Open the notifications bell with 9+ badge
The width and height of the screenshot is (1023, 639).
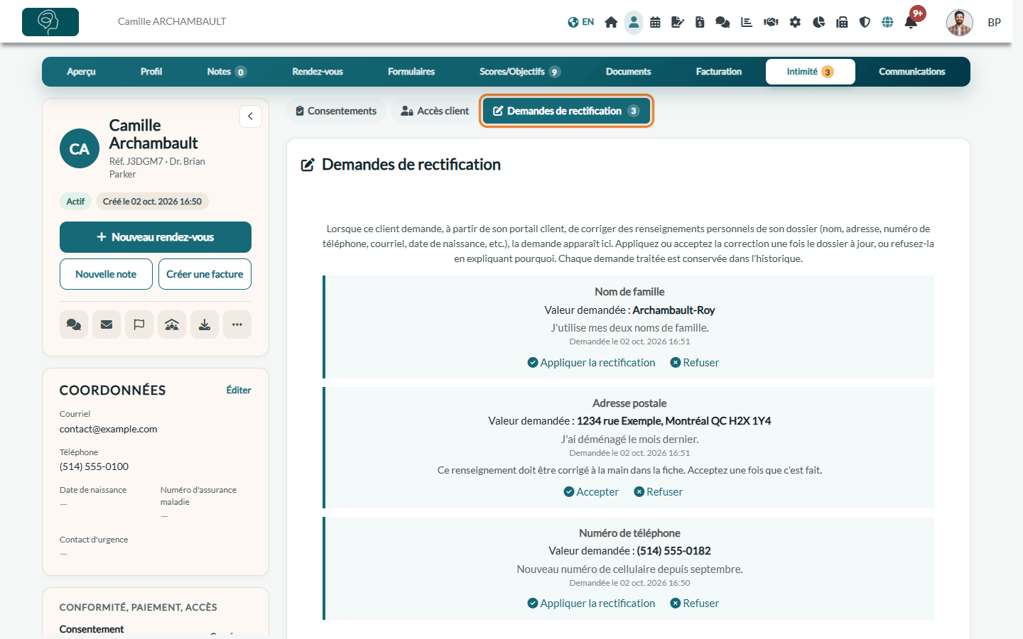pyautogui.click(x=911, y=22)
